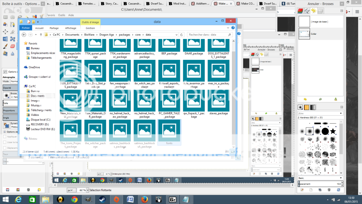Screen dimensions: 362x204
Task: Open the Affichage ribbon tab
Action: [x=70, y=28]
